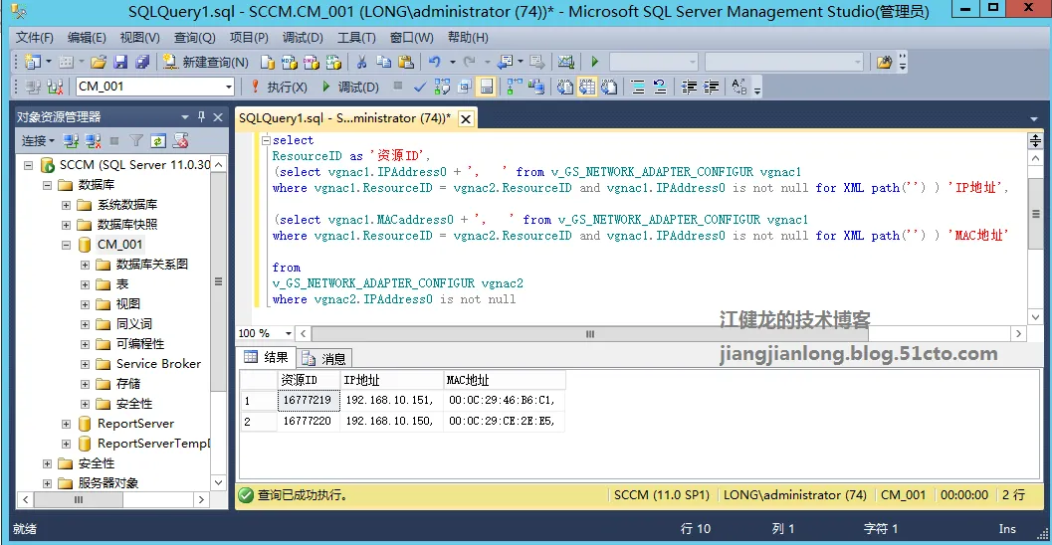1052x545 pixels.
Task: Click the Cut scissors icon
Action: (x=362, y=63)
